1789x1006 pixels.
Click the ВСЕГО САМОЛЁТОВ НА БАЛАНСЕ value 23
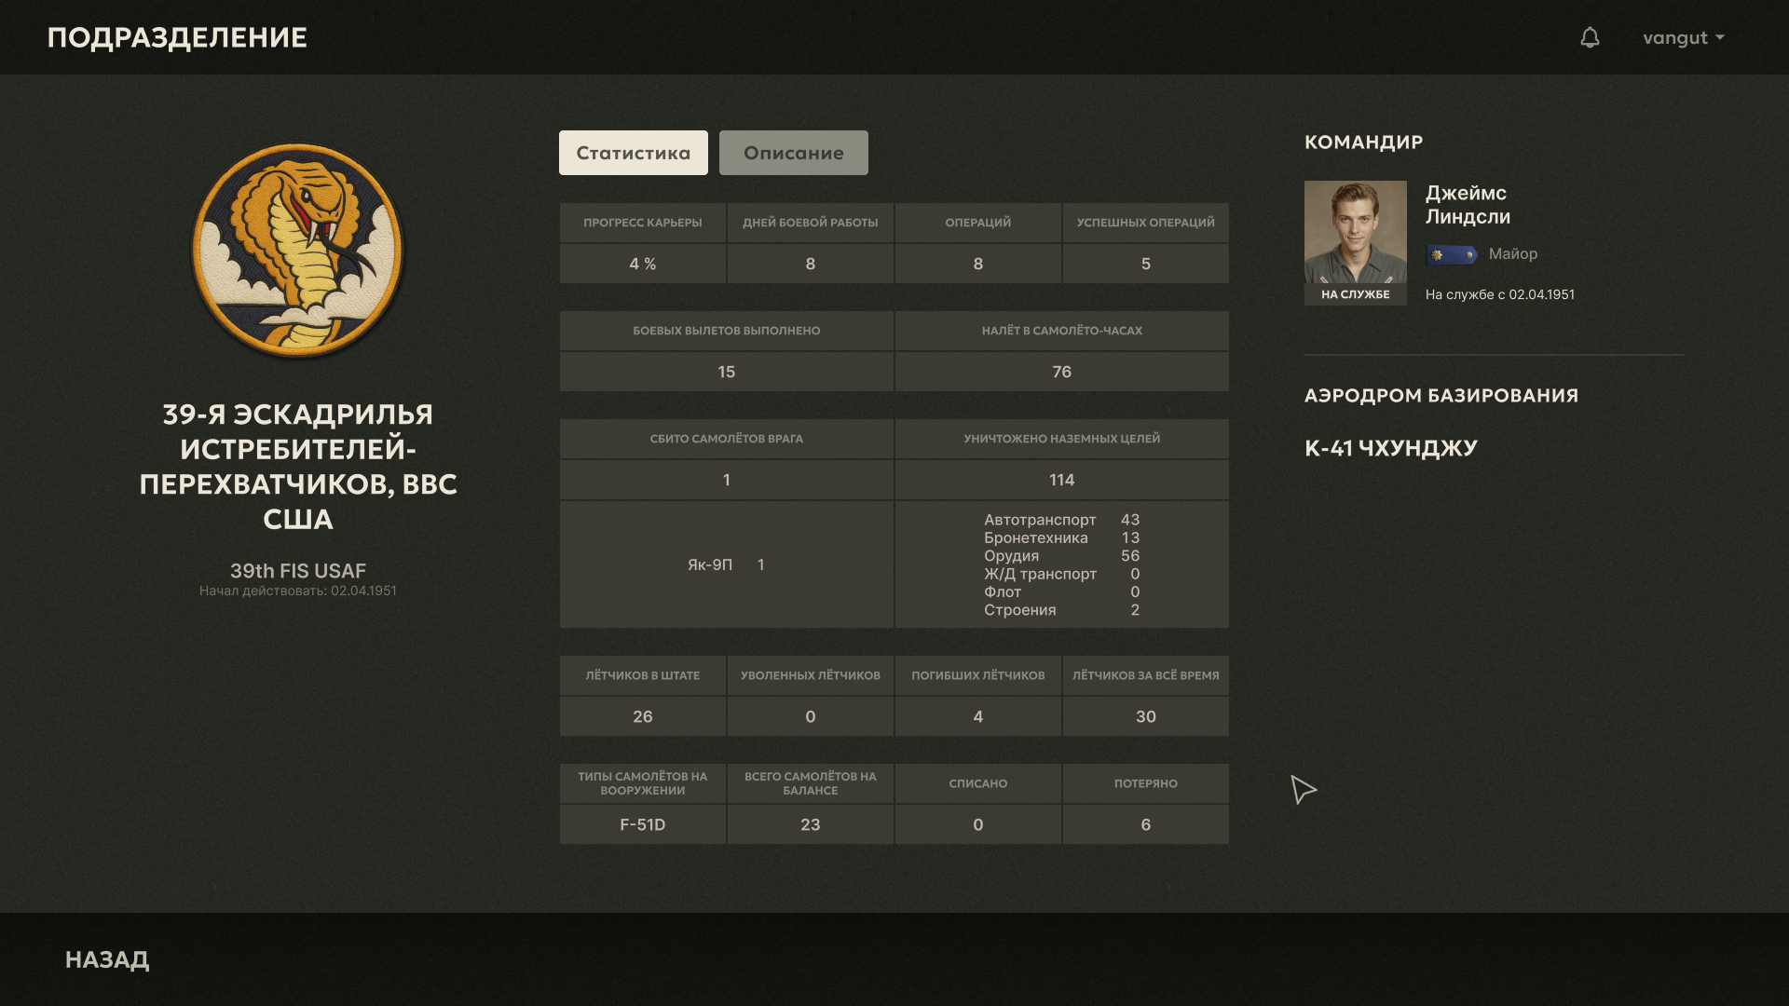click(x=811, y=824)
